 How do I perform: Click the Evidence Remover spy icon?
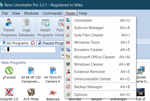tap(68, 71)
